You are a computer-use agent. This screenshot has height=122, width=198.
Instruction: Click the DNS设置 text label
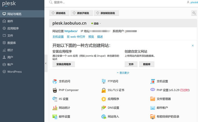click(x=113, y=108)
